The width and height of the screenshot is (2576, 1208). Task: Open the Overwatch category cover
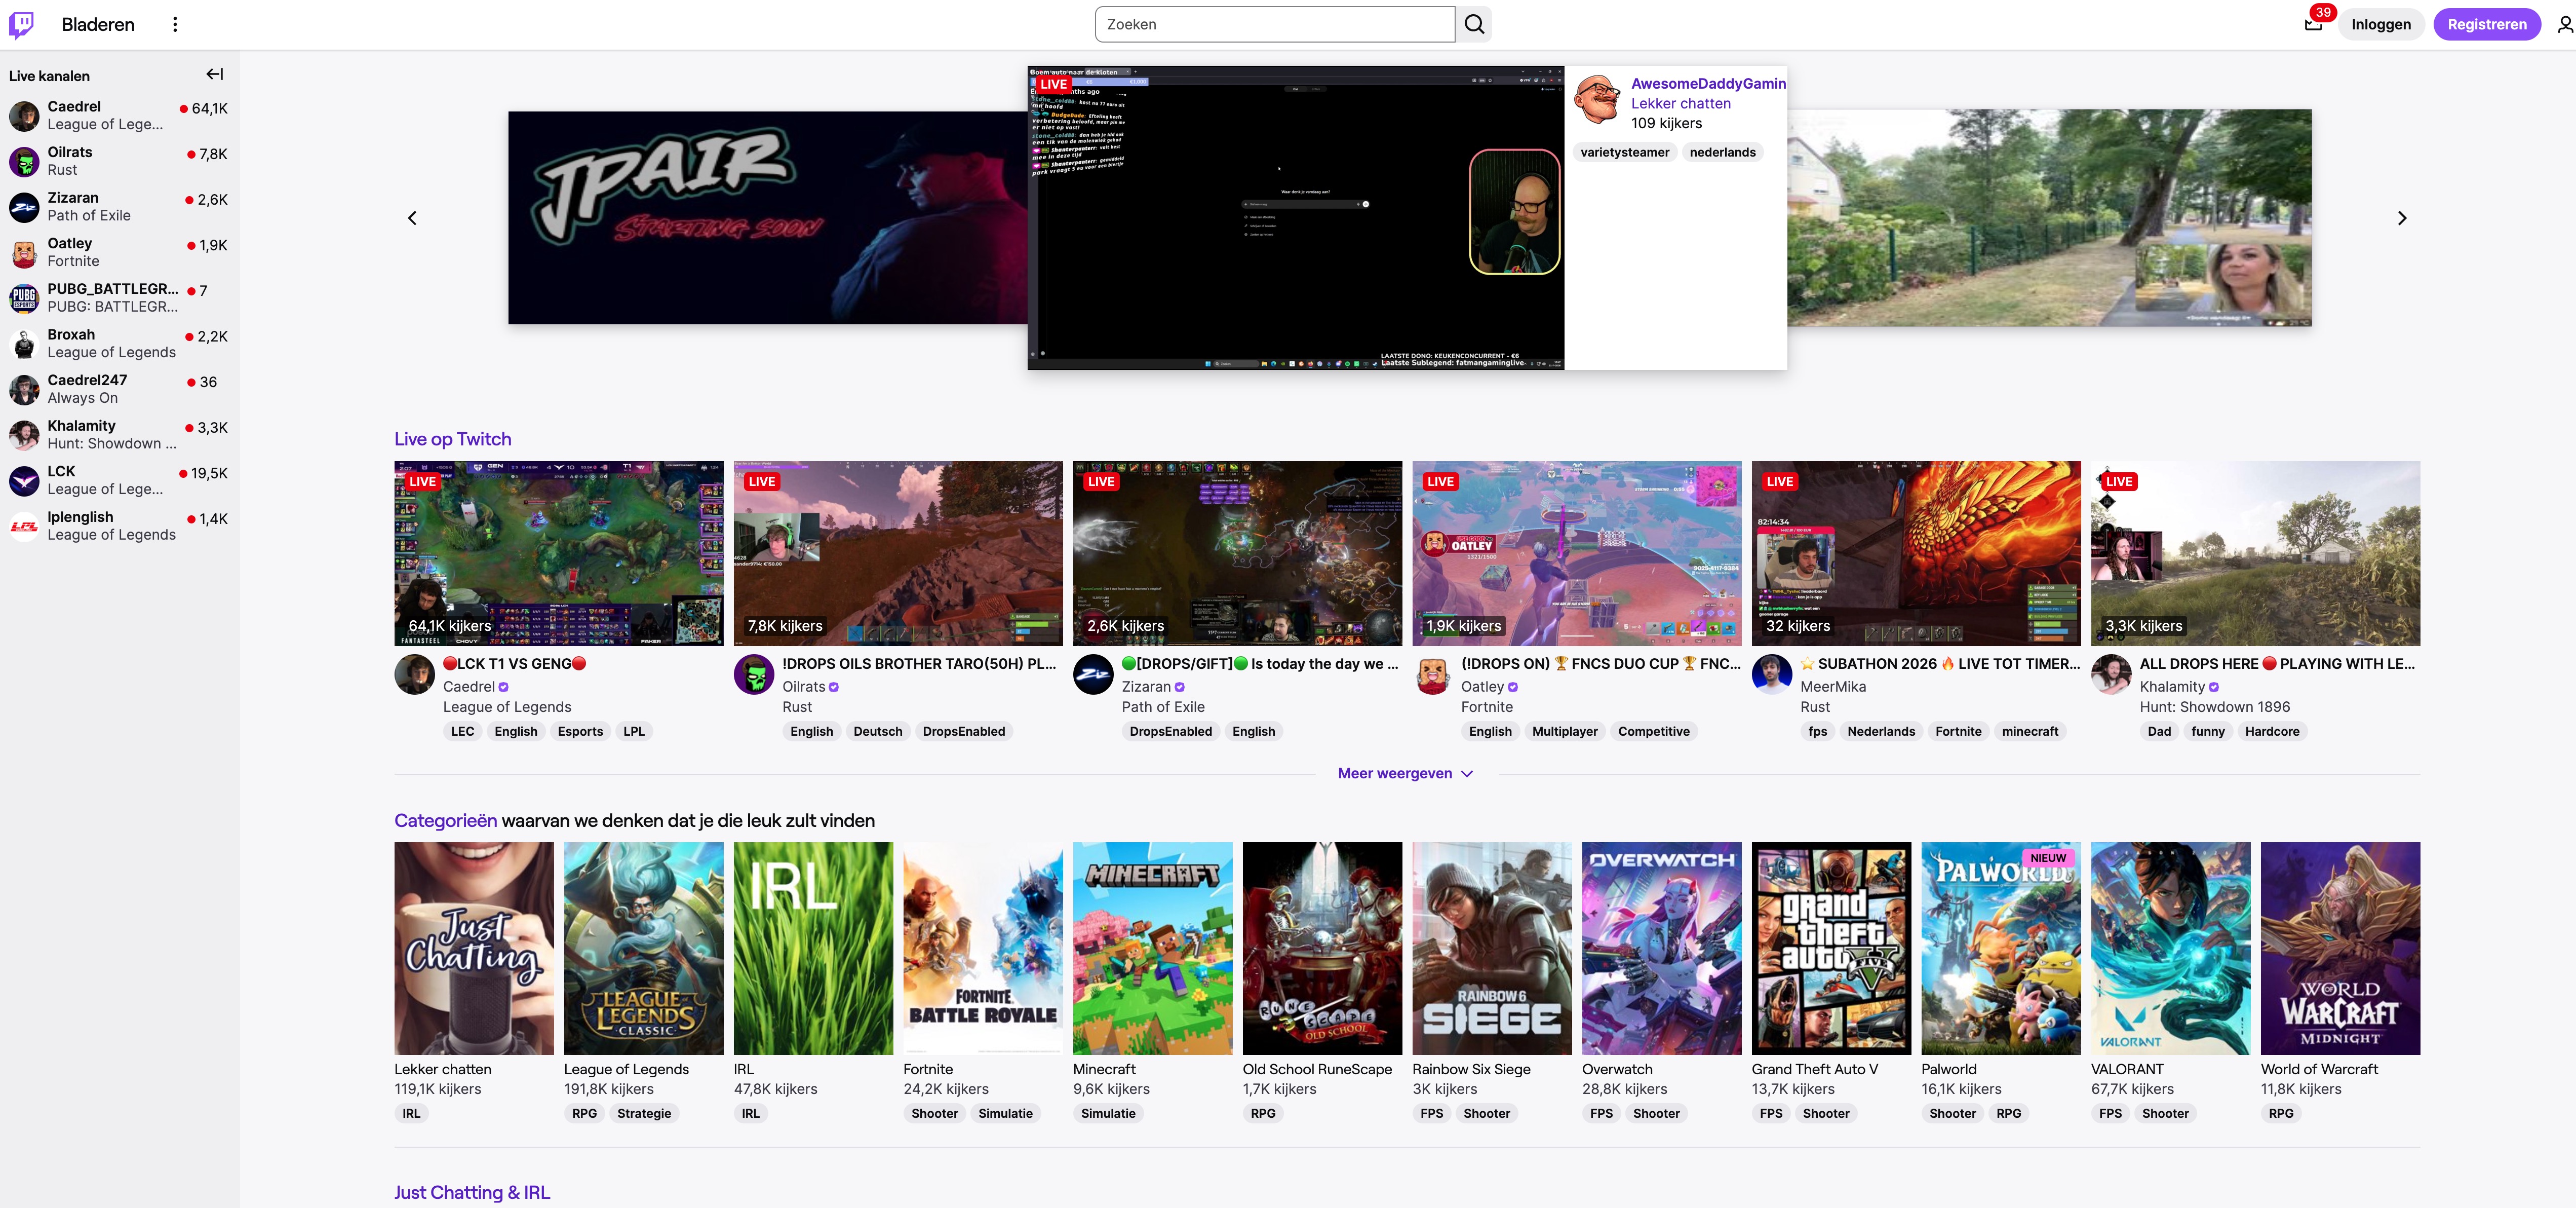tap(1662, 948)
